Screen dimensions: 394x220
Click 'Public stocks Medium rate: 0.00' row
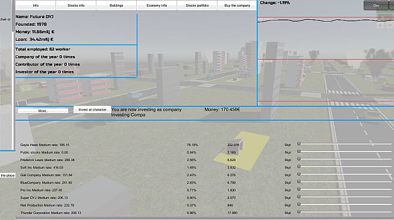(x=44, y=152)
